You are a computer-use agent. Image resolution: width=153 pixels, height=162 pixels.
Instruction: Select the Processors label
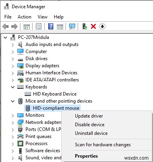pos(36,144)
